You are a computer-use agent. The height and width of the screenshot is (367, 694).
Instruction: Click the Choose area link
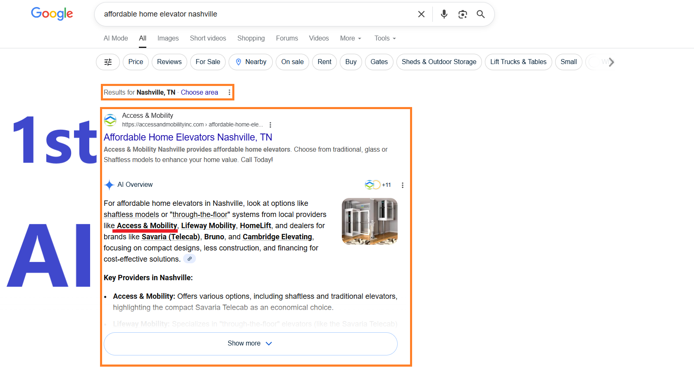pos(199,92)
